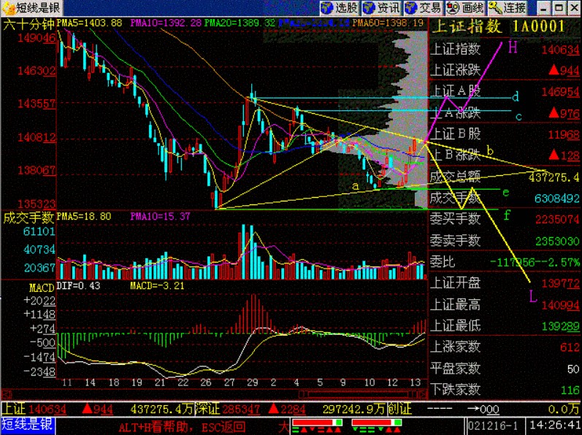This screenshot has width=582, height=435.
Task: Select the 委买手数 2235074 row
Action: pyautogui.click(x=505, y=219)
